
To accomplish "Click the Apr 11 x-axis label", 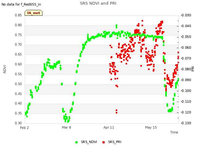I will tap(109, 127).
